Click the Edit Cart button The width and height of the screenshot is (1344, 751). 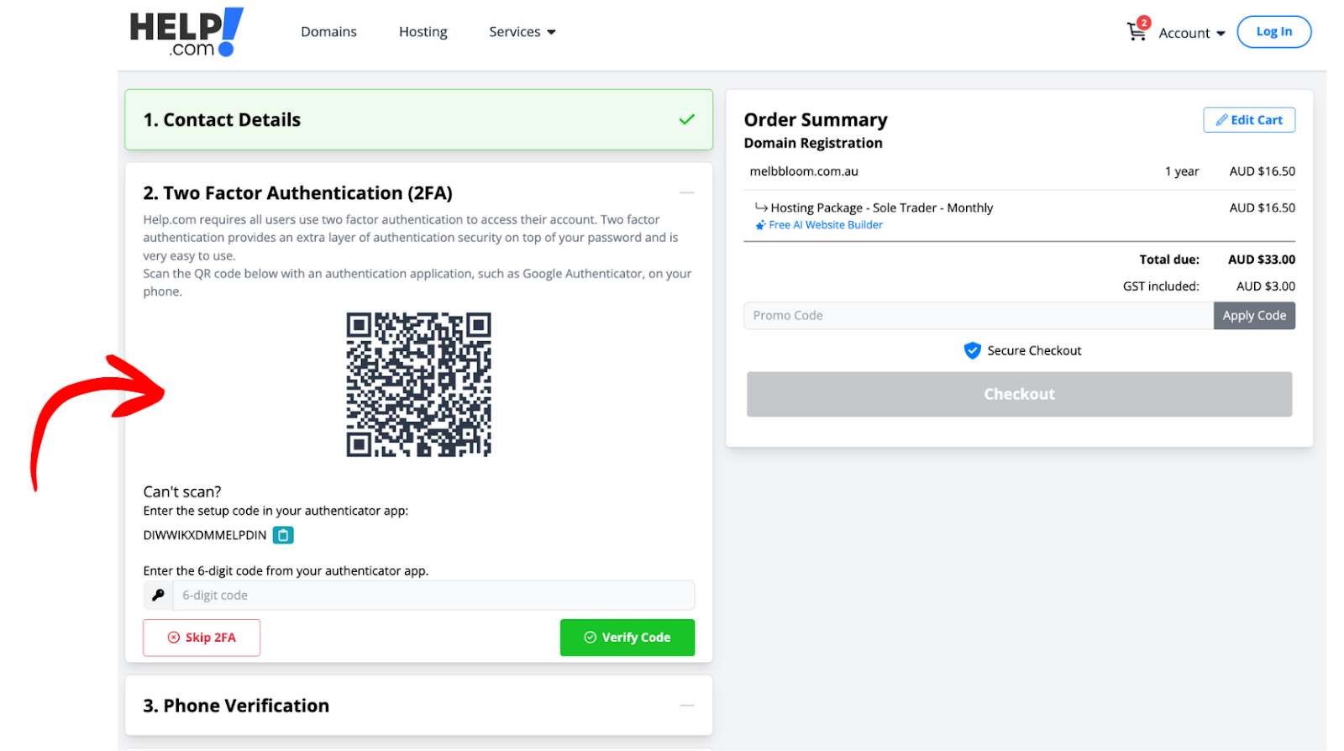1248,120
